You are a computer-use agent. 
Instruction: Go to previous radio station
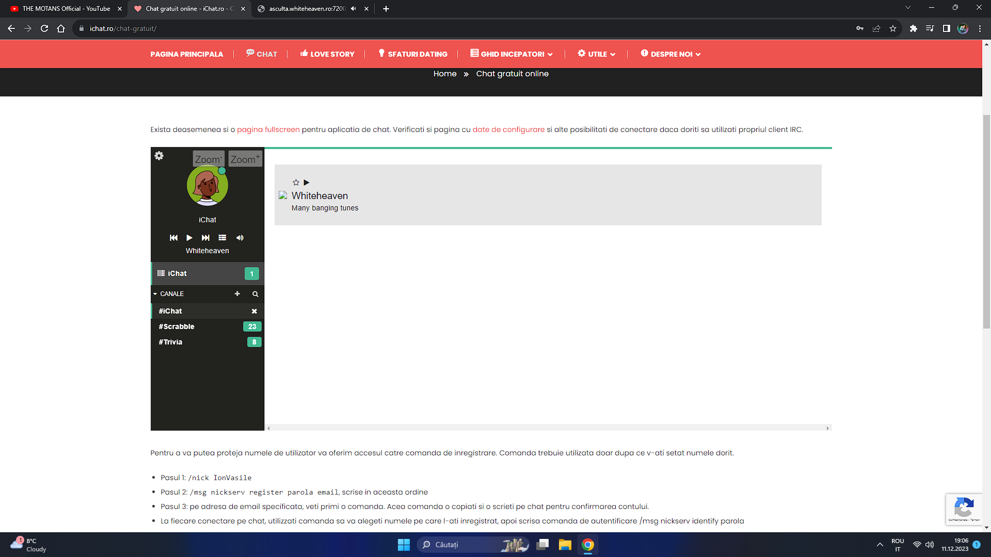point(173,238)
